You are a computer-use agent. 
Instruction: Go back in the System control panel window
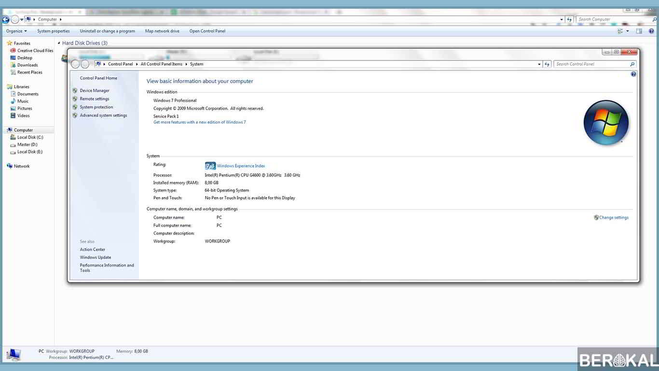75,64
